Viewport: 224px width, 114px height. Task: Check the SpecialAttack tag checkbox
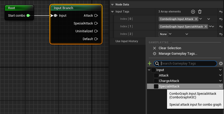[x=156, y=86]
